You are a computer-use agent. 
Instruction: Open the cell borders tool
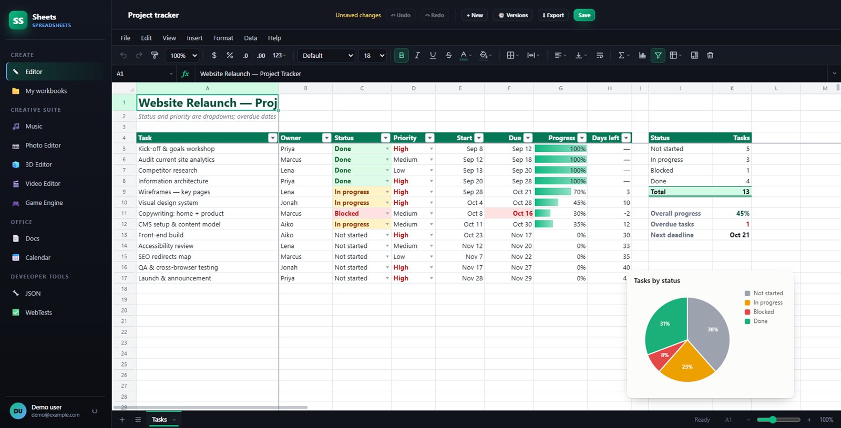(x=512, y=55)
